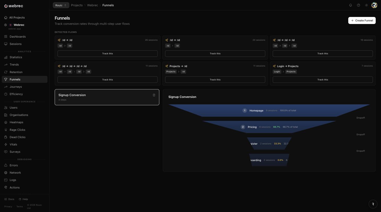Open Sessions page
The height and width of the screenshot is (212, 381).
coord(25,44)
